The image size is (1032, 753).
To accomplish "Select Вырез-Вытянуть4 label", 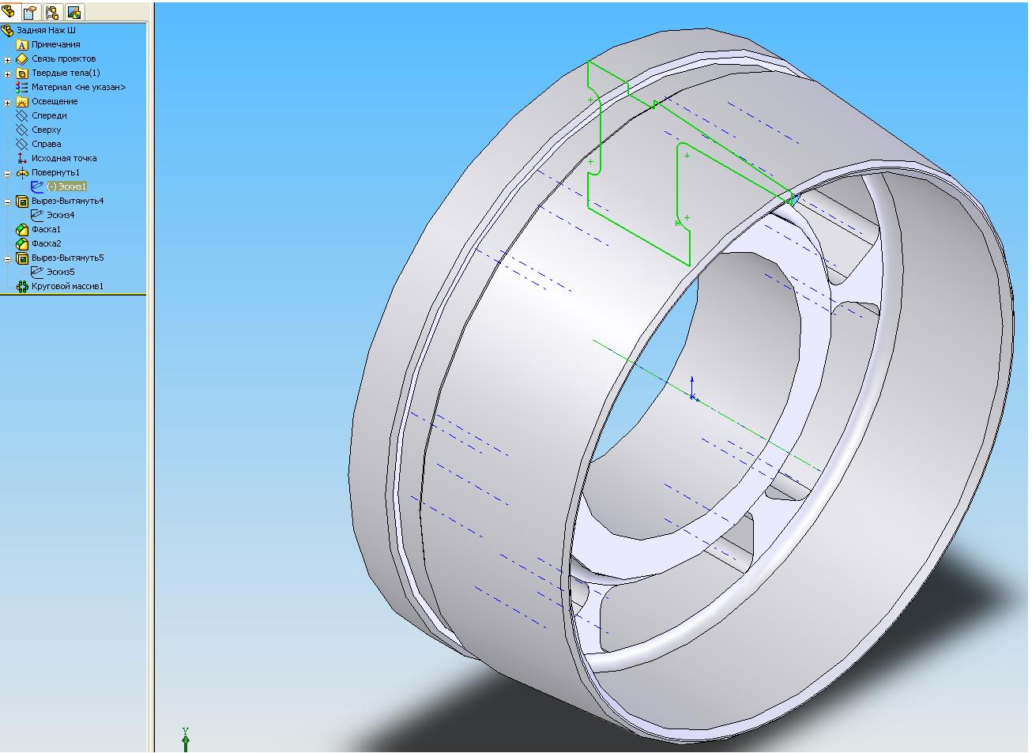I will [68, 201].
